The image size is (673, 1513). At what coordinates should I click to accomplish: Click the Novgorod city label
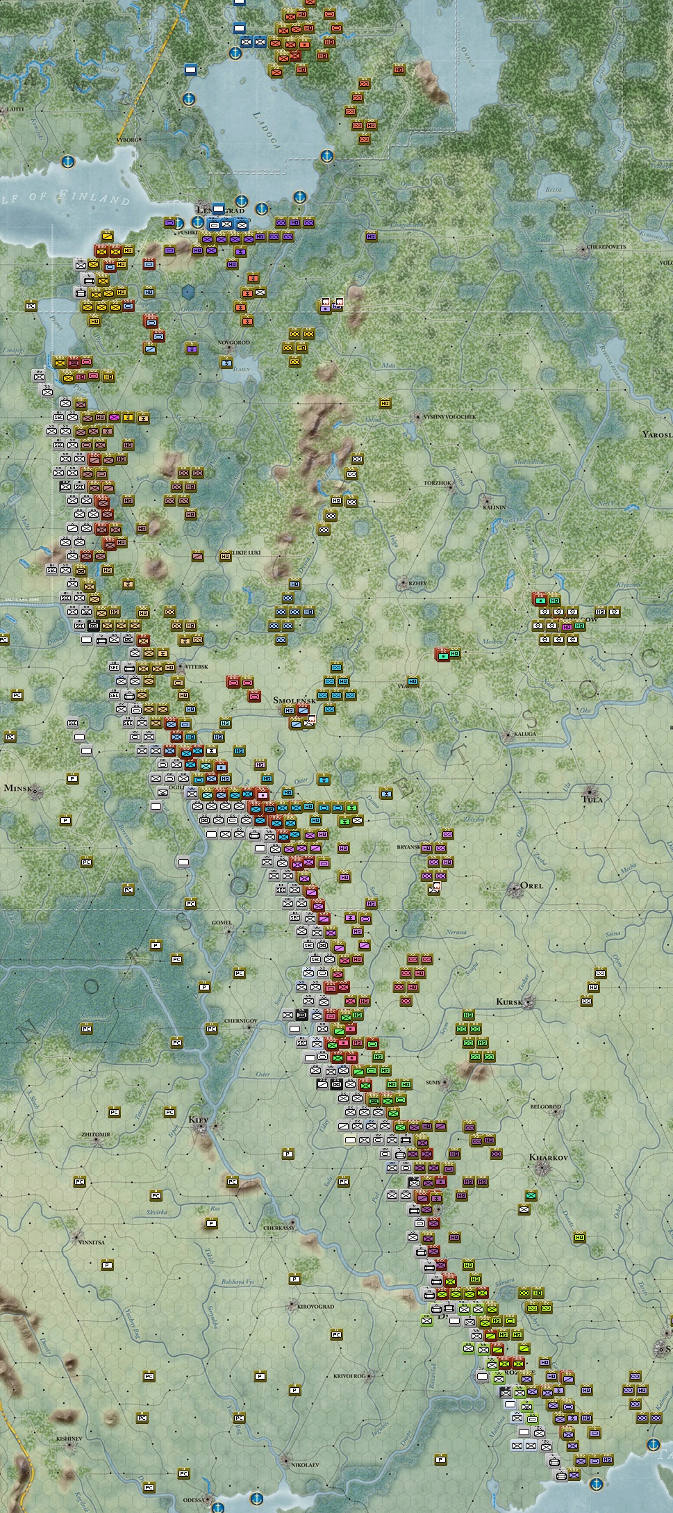point(233,343)
